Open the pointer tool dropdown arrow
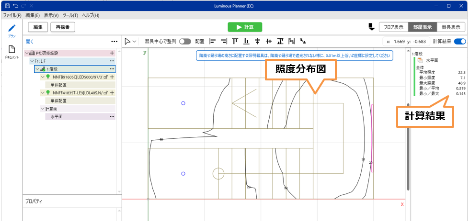 (x=135, y=42)
